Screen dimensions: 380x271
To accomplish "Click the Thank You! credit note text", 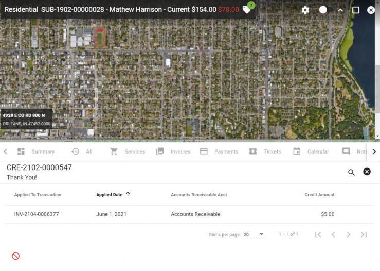I will click(22, 177).
